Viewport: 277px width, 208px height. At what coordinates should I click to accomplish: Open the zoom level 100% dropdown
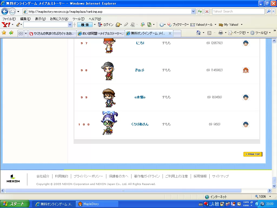pyautogui.click(x=270, y=197)
